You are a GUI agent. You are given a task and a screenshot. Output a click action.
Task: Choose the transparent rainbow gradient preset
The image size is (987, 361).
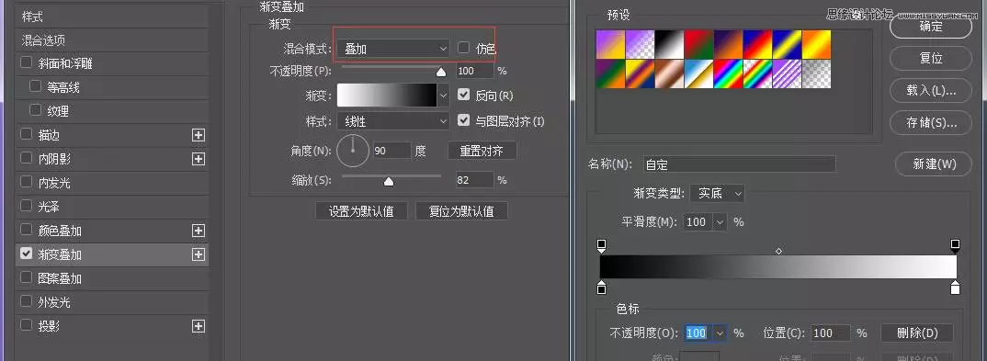757,74
